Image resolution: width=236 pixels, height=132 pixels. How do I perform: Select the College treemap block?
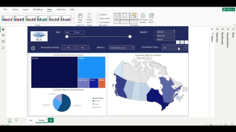[91, 67]
